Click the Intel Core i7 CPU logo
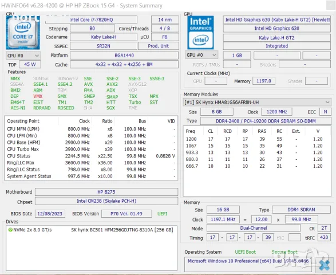Screen dimensions: 336x275 (x=23, y=33)
